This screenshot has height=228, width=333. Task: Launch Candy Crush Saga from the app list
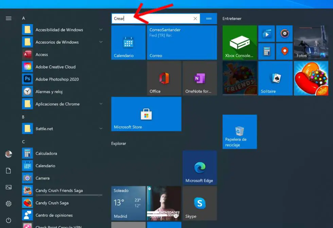click(x=62, y=203)
